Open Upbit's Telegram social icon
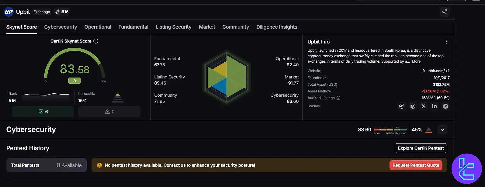The height and width of the screenshot is (187, 485). (445, 106)
